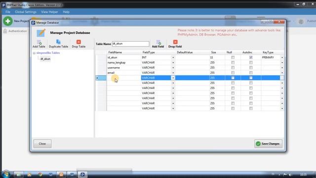Open FieldType dropdown in highlighted row

pos(173,78)
